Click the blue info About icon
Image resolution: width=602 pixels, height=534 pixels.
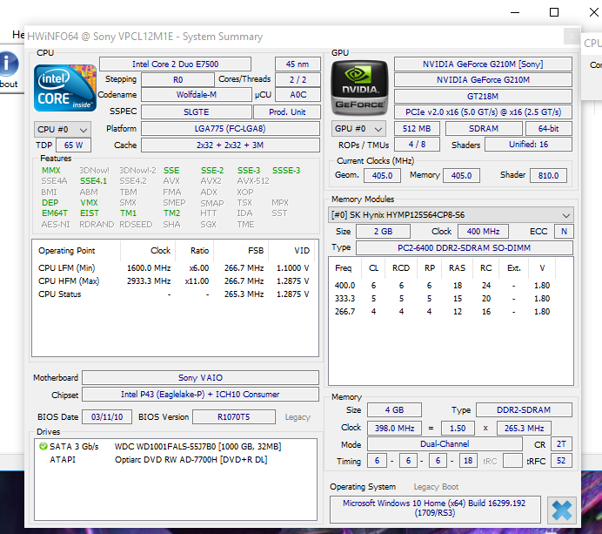tap(9, 64)
